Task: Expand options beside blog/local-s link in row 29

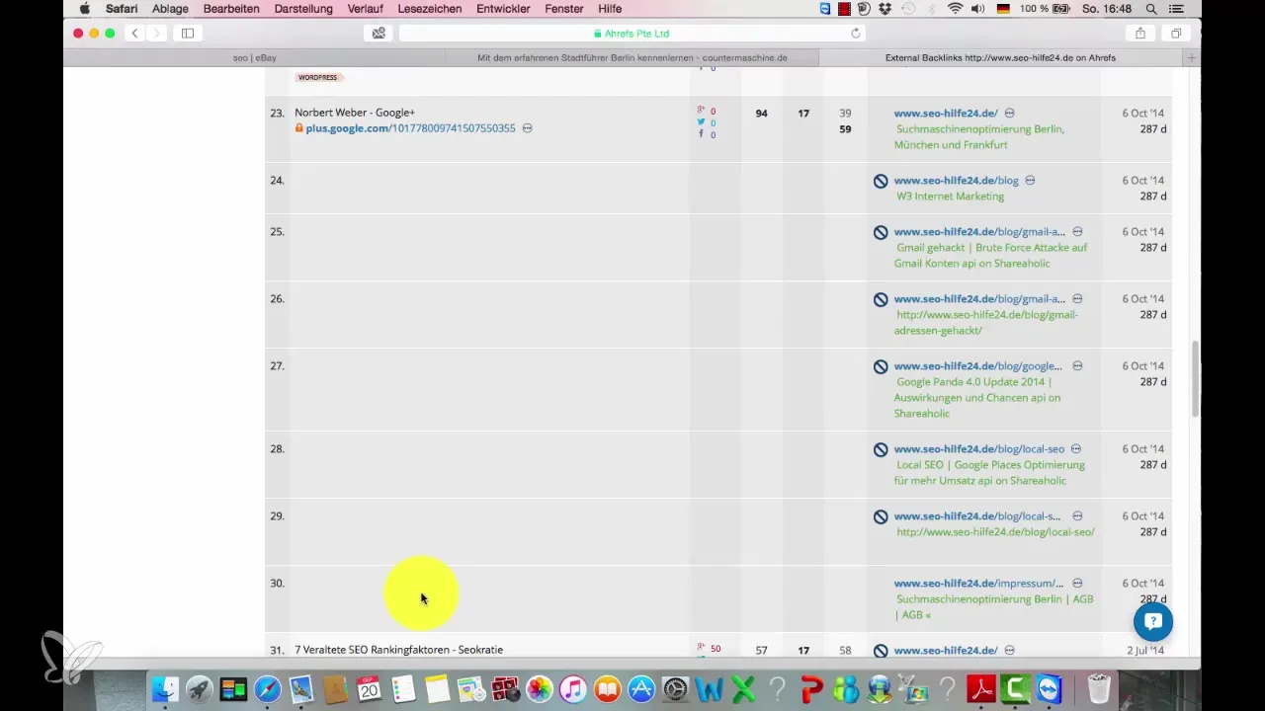Action: coord(1077,516)
